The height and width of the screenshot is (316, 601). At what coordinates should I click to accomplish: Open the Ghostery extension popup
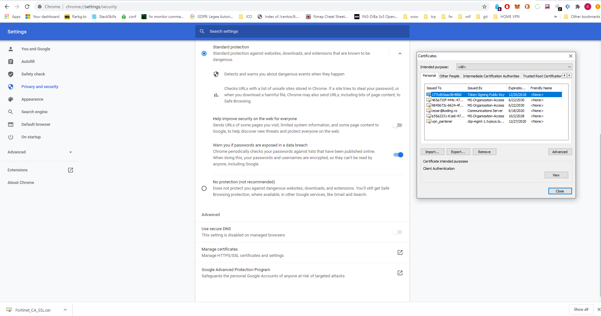(498, 7)
